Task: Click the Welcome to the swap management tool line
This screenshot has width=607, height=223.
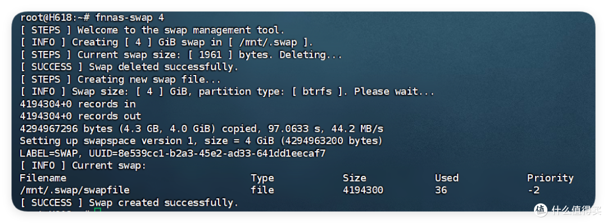Action: pyautogui.click(x=181, y=30)
